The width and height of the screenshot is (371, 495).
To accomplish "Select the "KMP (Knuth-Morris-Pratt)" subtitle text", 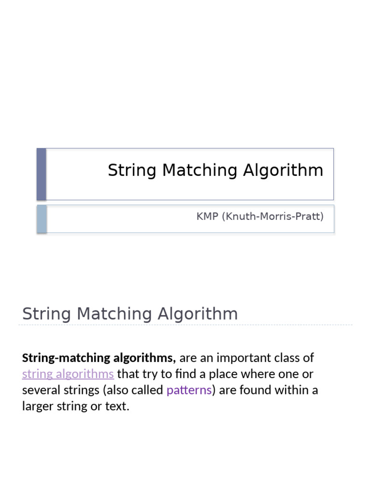I will 259,217.
